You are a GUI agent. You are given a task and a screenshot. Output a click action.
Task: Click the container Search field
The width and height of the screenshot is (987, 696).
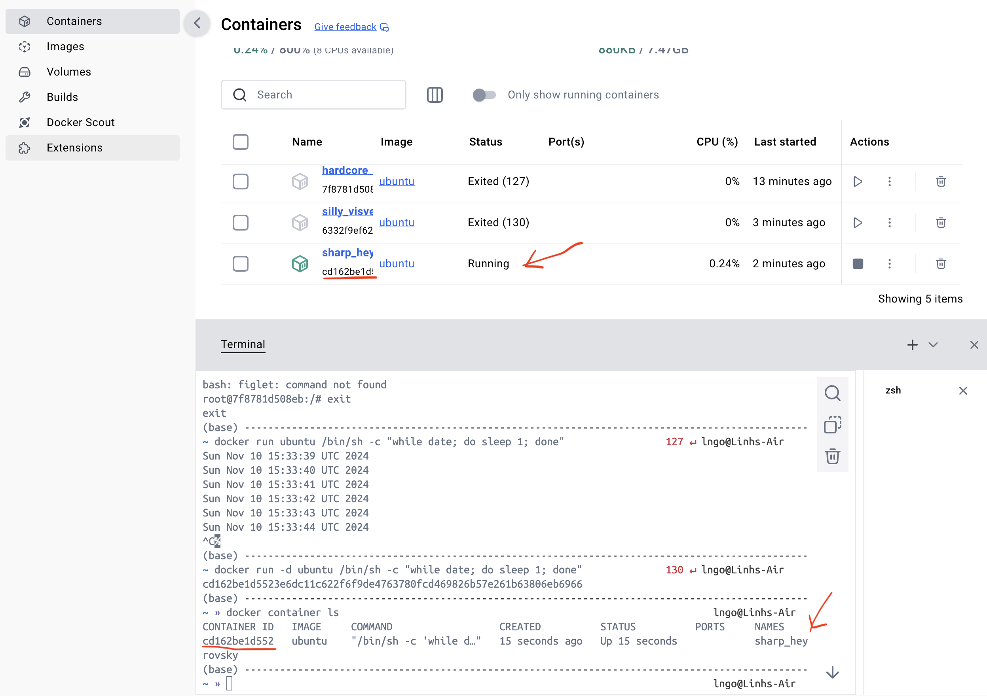coord(314,95)
